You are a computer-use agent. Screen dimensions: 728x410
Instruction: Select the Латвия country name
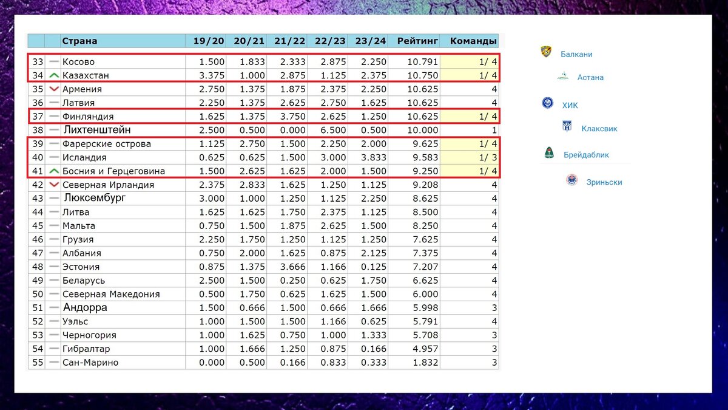point(78,103)
